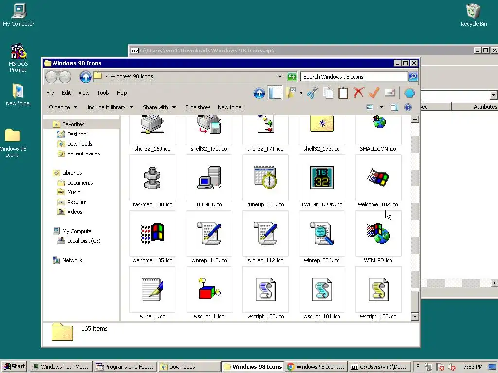
Task: Click the green Refresh button
Action: (292, 77)
